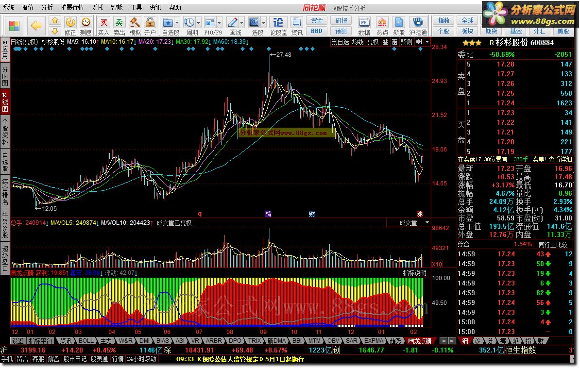Click the 研报 button
Viewport: 580px width, 368px height.
pyautogui.click(x=341, y=21)
